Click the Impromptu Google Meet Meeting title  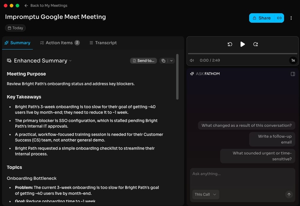[56, 17]
